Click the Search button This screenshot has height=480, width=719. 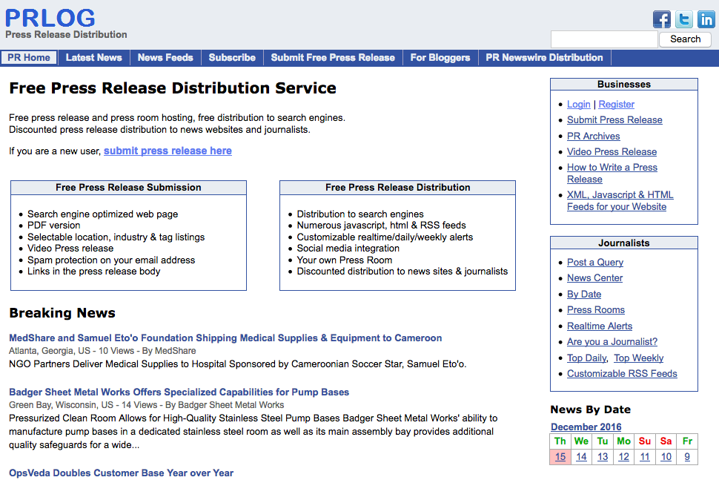point(685,39)
